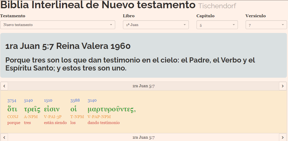Viewport: 288px width, 141px height.
Task: Click bottom next-verse chevron button
Action: (x=283, y=137)
